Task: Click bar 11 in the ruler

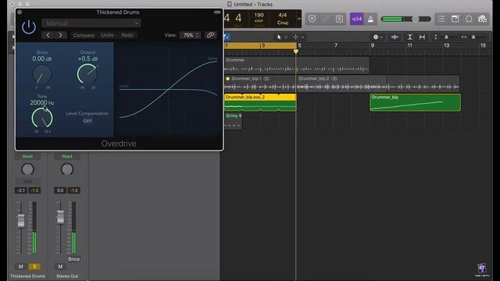Action: click(409, 45)
